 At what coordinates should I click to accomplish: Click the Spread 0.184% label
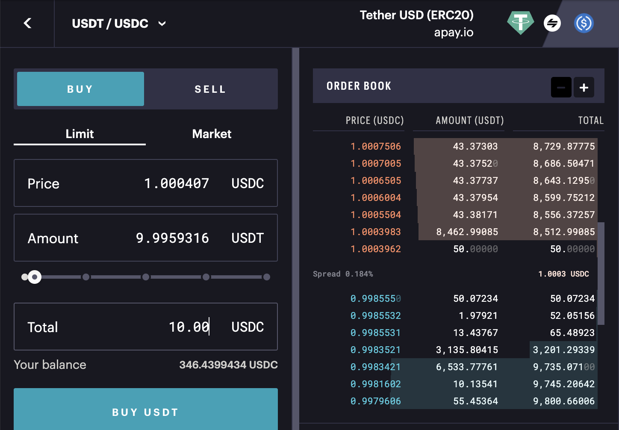(343, 274)
